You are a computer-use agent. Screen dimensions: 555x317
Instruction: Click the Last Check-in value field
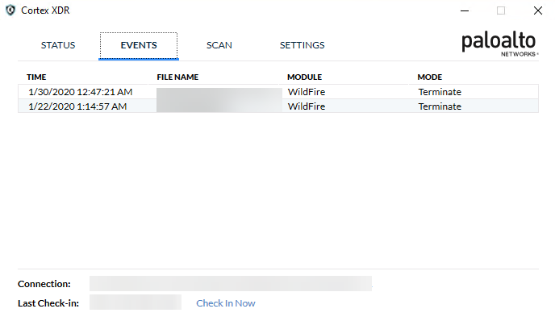point(136,302)
